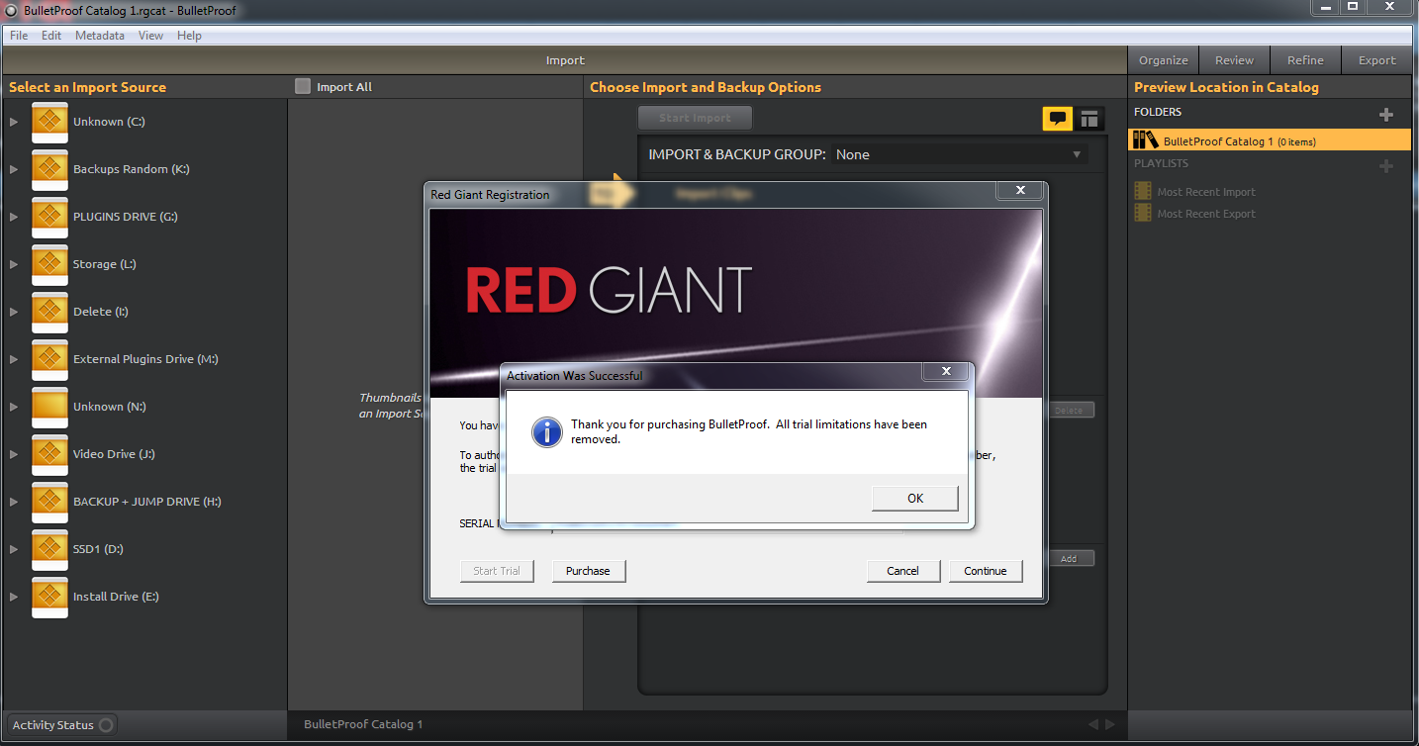Viewport: 1419px width, 746px height.
Task: Click Cancel in Red Giant Registration
Action: point(902,571)
